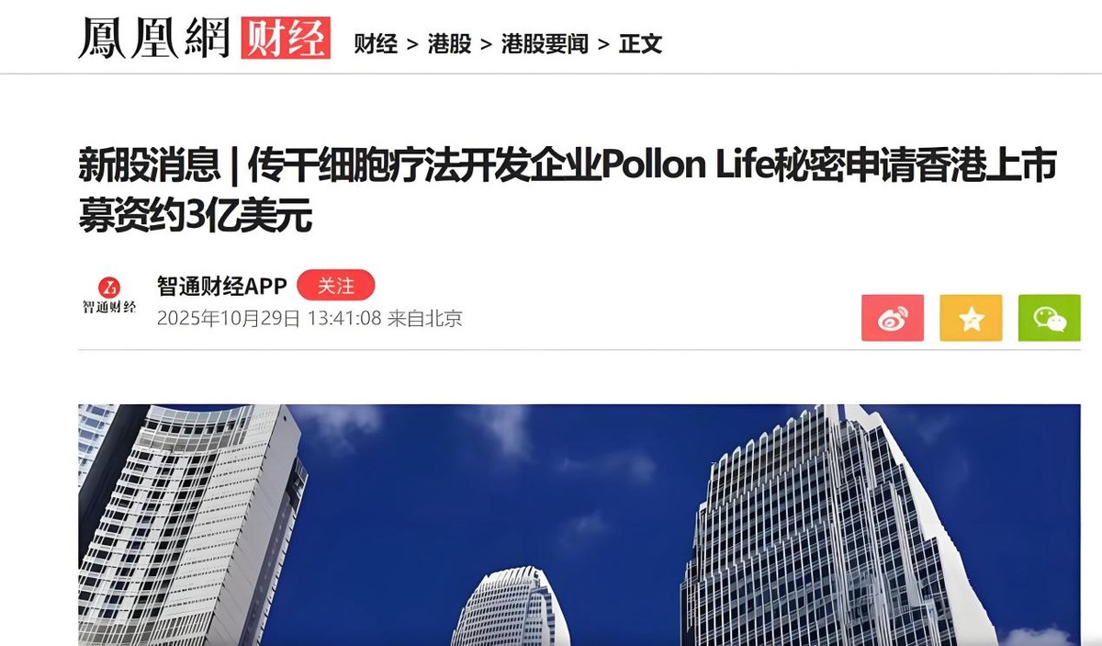Image resolution: width=1102 pixels, height=646 pixels.
Task: Navigate to 港股 breadcrumb
Action: (x=449, y=44)
